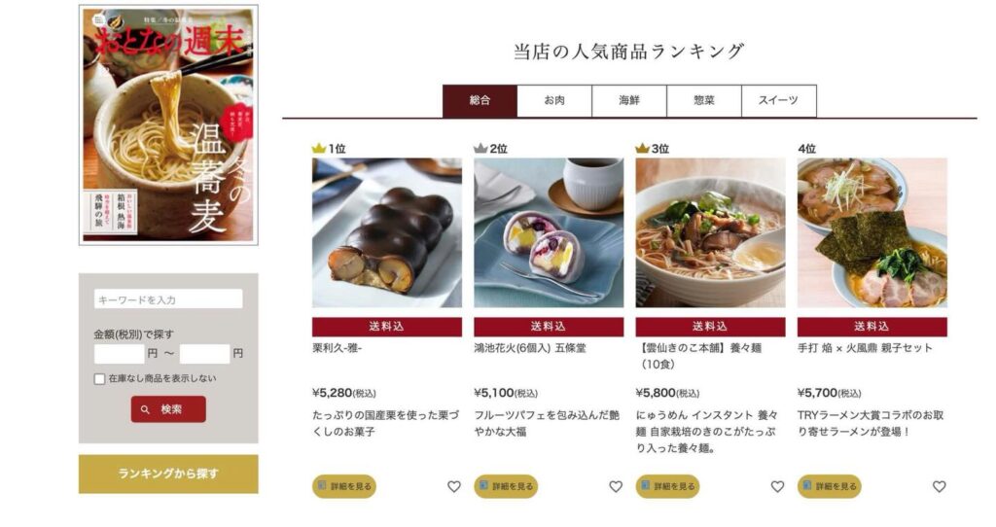This screenshot has width=996, height=527.
Task: Add 養々麺 to favorites via heart
Action: click(777, 487)
